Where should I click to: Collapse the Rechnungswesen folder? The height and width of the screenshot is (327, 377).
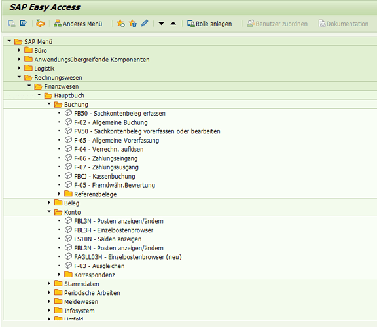[19, 77]
